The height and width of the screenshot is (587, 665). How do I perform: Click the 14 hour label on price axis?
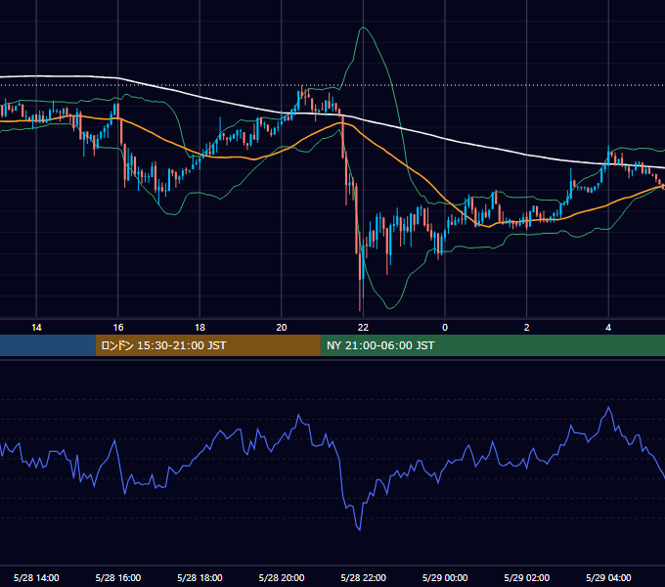(x=36, y=328)
